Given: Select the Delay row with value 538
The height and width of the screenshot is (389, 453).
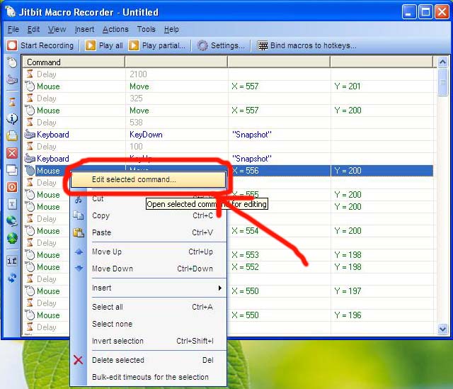Looking at the screenshot, I should (228, 123).
